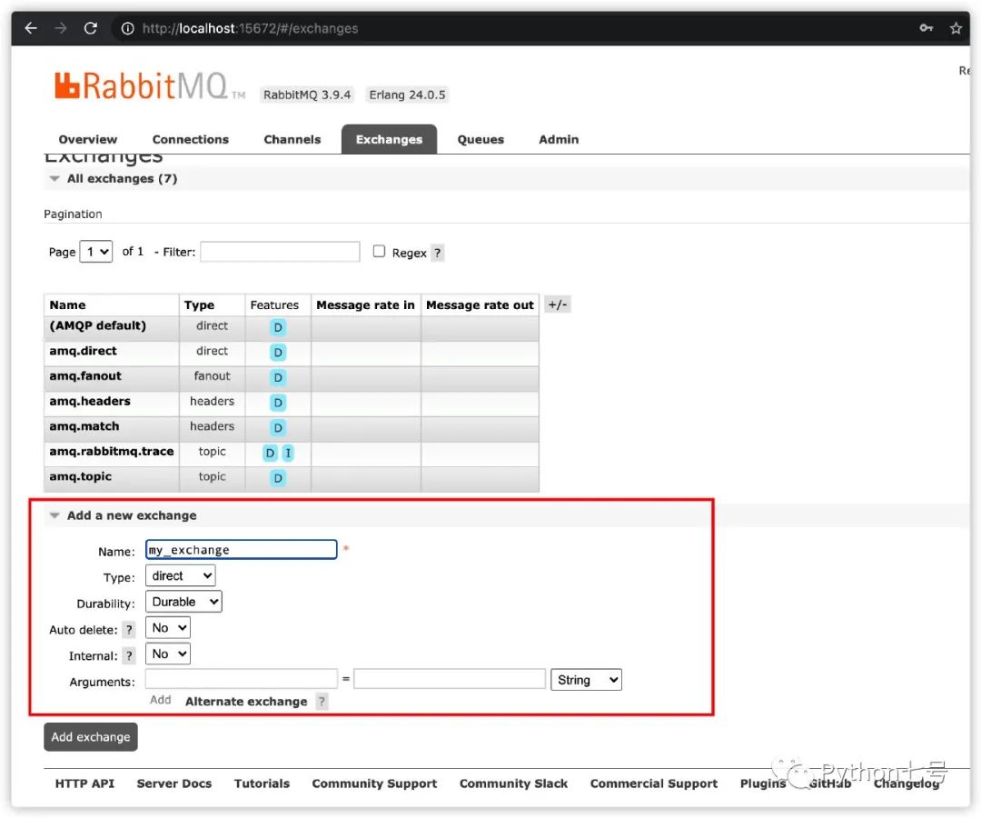Click the site info icon in address bar
Image resolution: width=981 pixels, height=818 pixels.
(128, 28)
